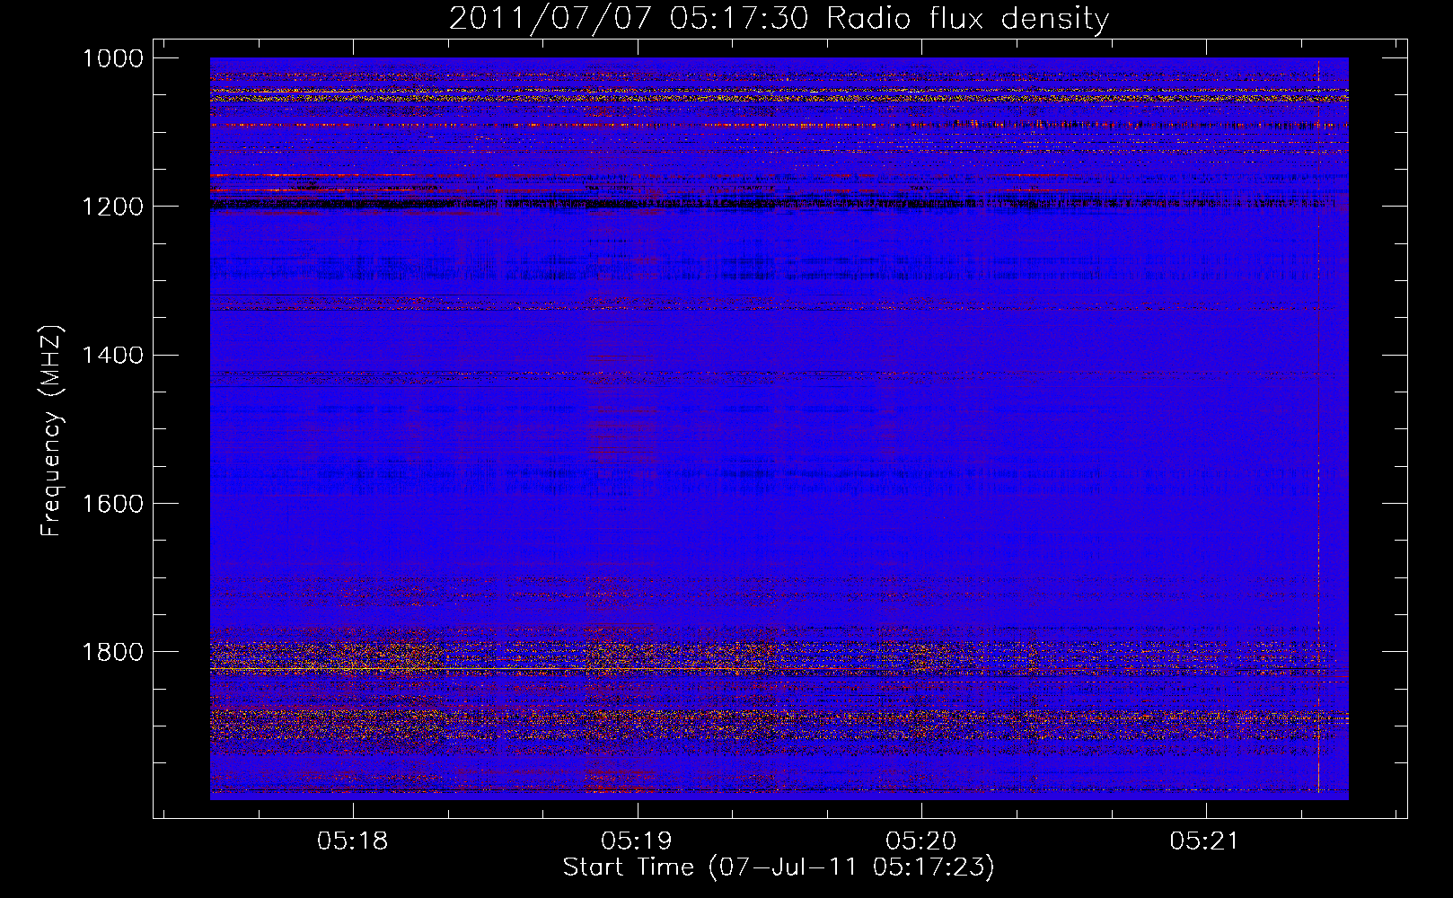1453x898 pixels.
Task: Click the 1800 frequency axis label
Action: coord(113,651)
